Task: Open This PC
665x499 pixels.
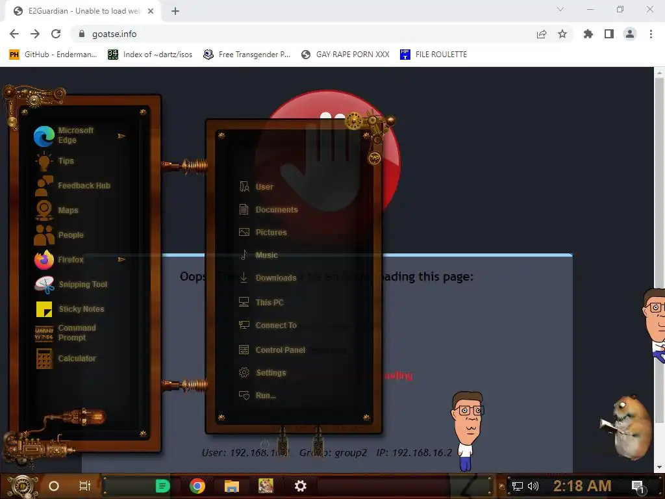Action: click(261, 303)
